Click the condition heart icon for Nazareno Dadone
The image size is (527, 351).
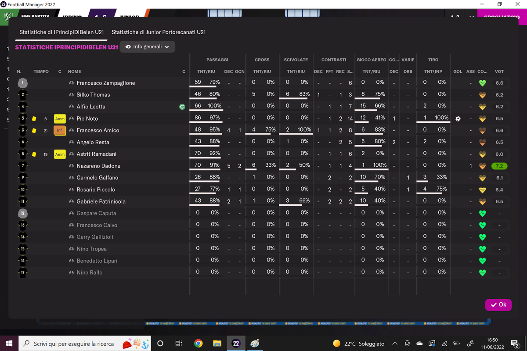(x=482, y=166)
